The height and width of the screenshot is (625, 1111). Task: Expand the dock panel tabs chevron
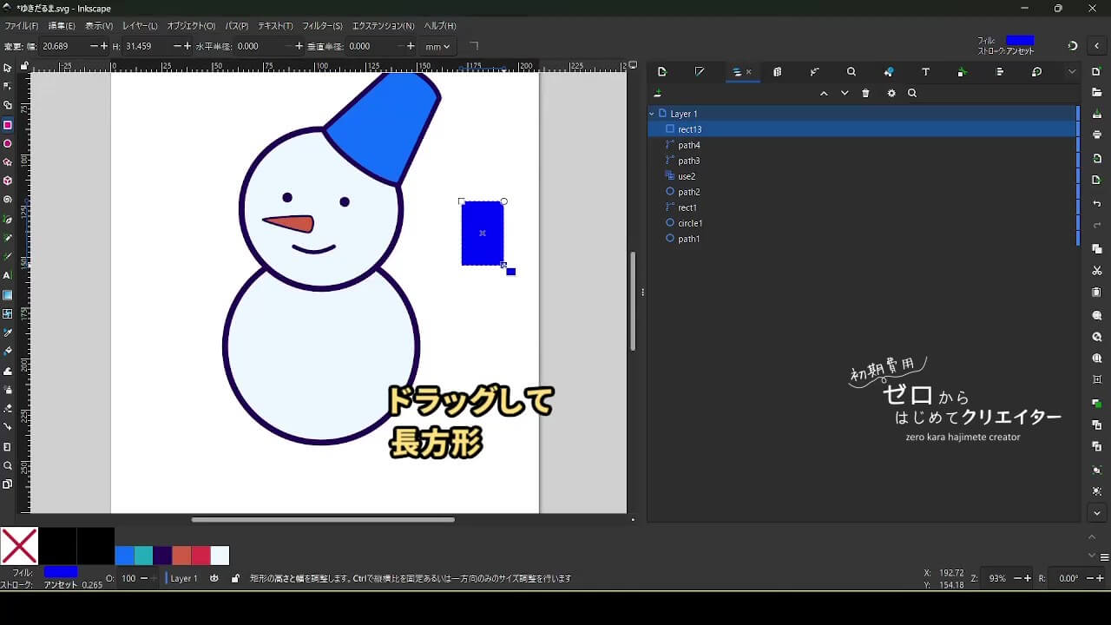(x=1072, y=72)
